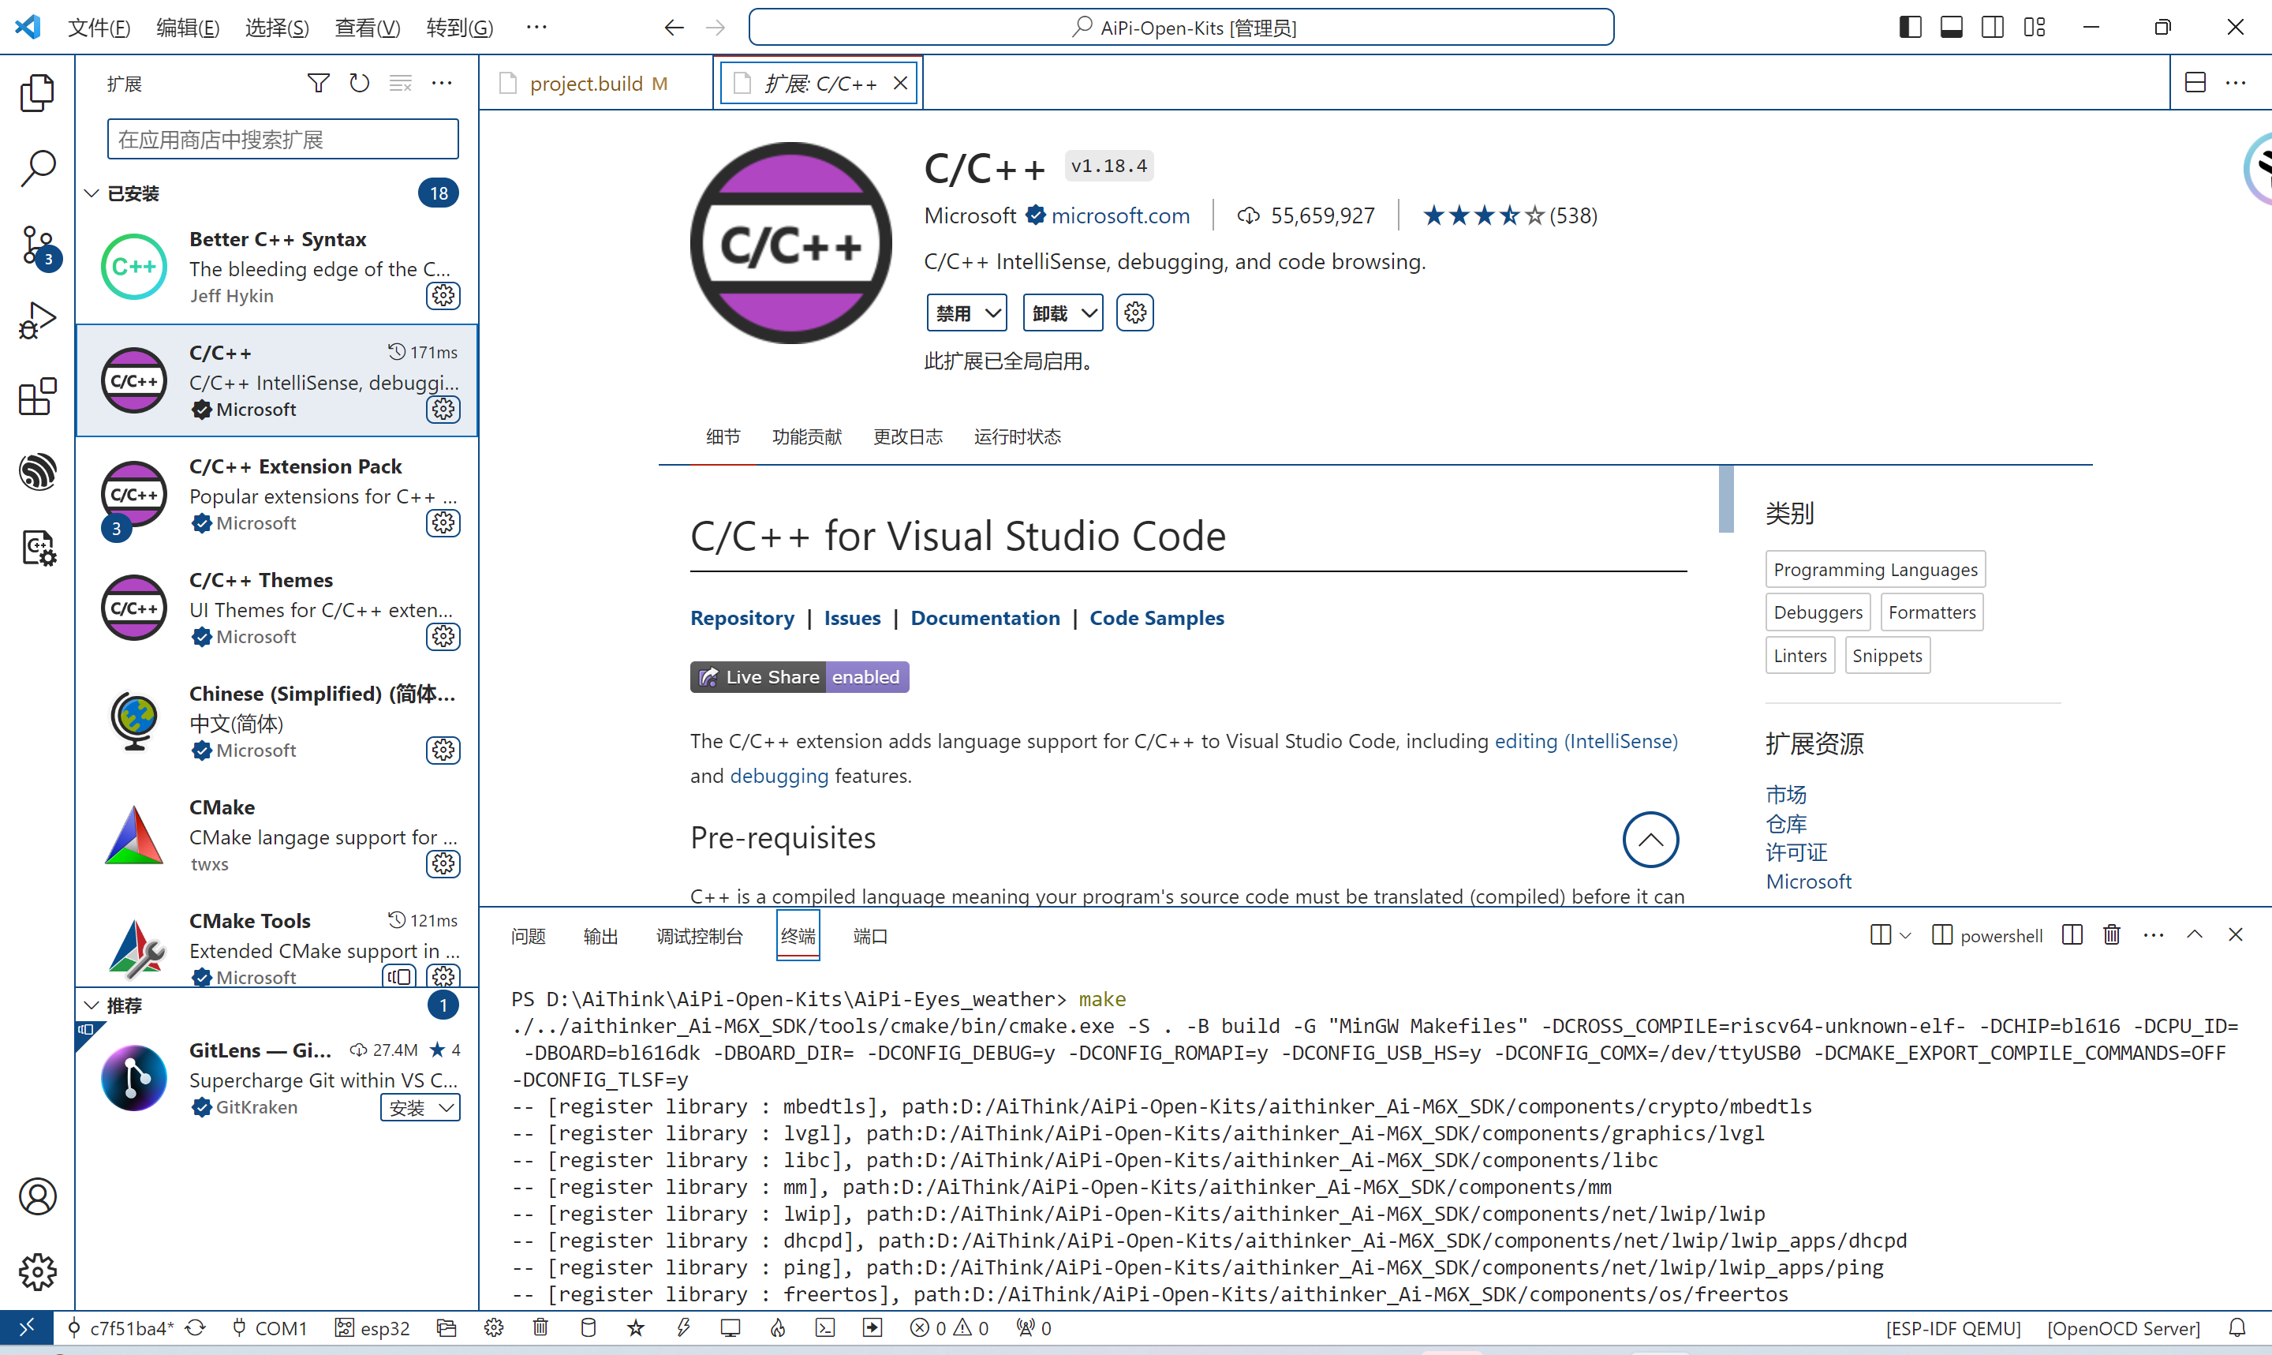Screen dimensions: 2272x1355
Task: Expand hidden menu bar items ellipsis
Action: click(x=536, y=28)
